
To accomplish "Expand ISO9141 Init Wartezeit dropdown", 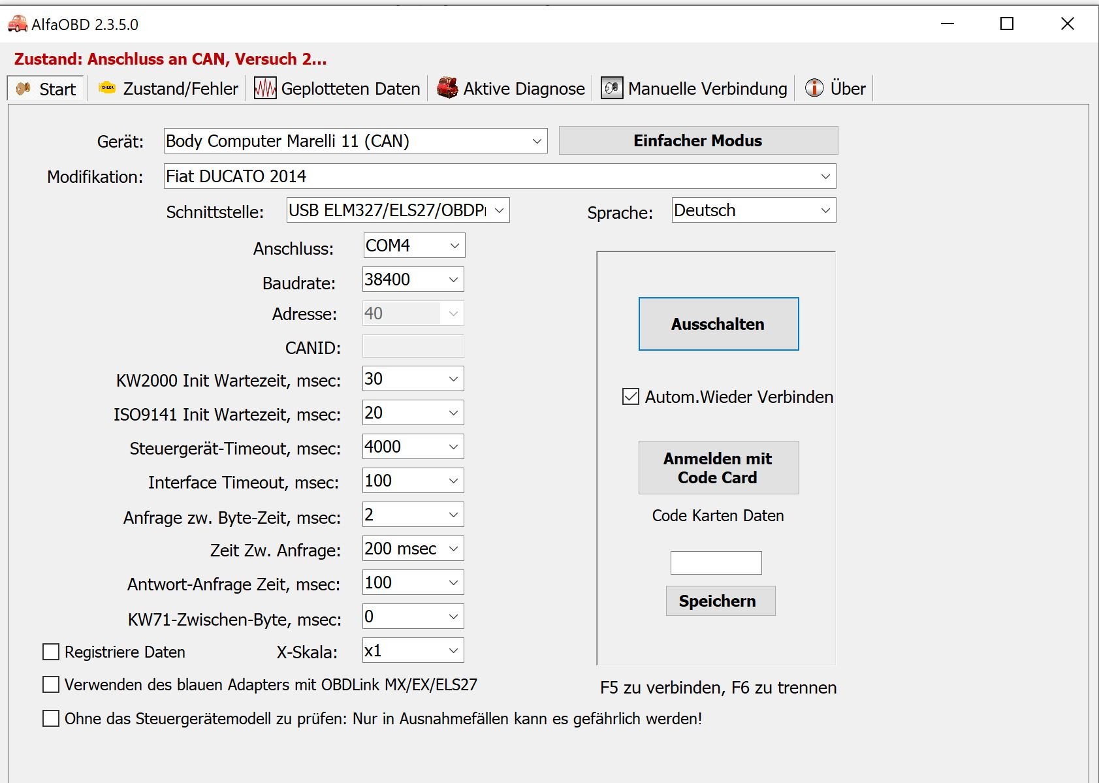I will (x=413, y=413).
